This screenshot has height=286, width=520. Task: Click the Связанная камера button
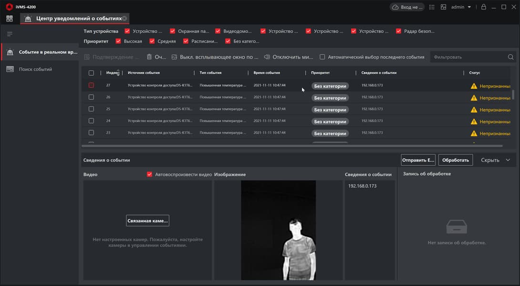(x=147, y=221)
